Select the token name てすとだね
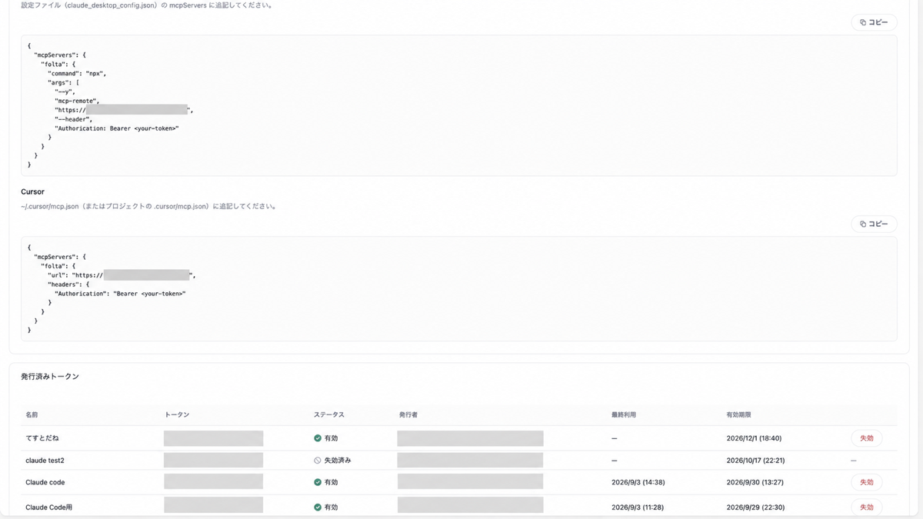The image size is (923, 519). [x=42, y=438]
